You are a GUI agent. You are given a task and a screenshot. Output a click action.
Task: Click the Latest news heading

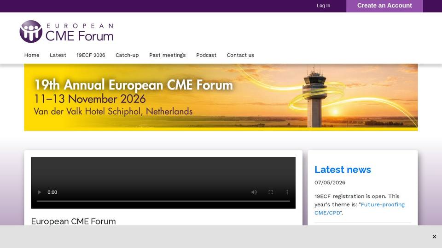(x=343, y=169)
